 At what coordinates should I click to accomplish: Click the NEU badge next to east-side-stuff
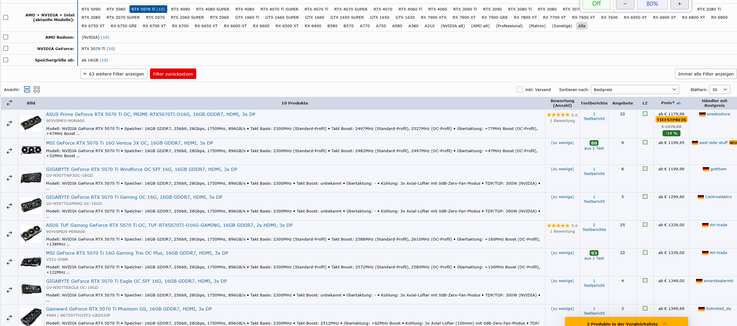733,143
